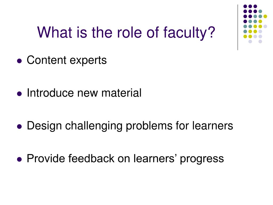Click the slide title 'What is the role of faculty?'
This screenshot has width=273, height=205.
[126, 33]
